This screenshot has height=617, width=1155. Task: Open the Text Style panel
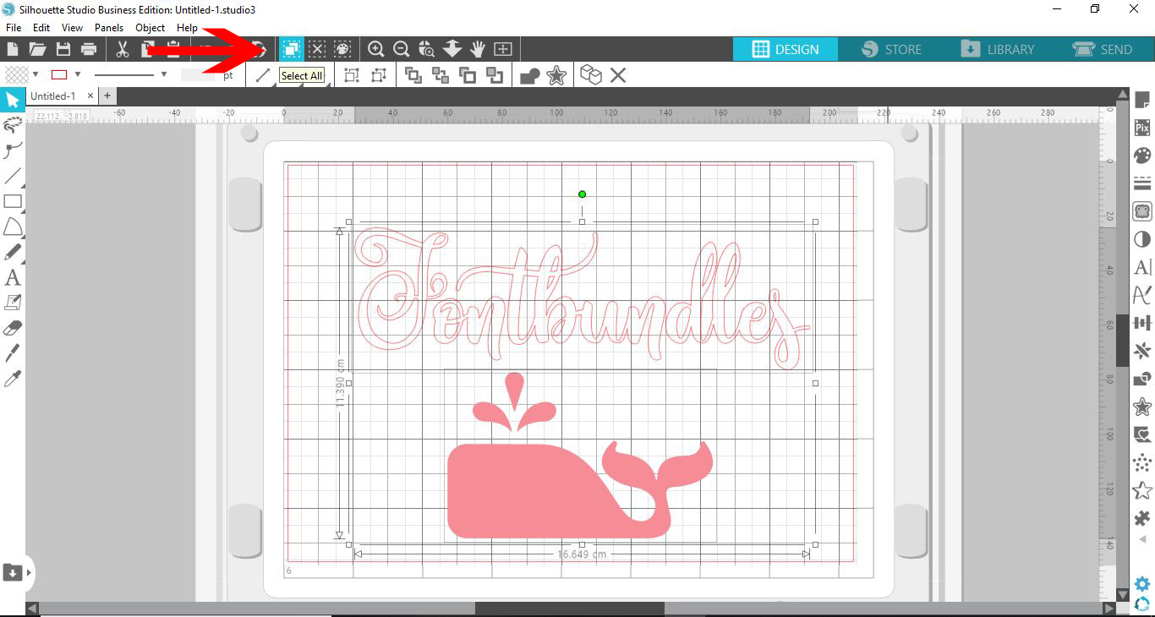click(1142, 267)
